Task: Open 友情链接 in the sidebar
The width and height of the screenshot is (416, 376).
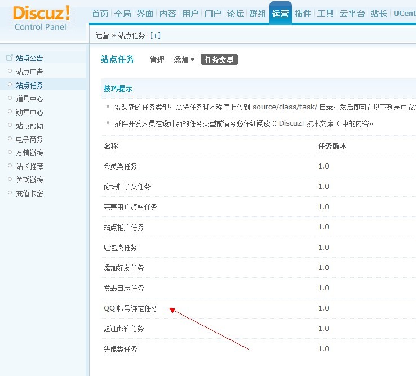Action: click(29, 153)
